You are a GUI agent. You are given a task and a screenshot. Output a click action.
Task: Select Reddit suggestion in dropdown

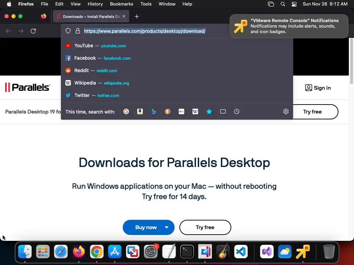(177, 70)
